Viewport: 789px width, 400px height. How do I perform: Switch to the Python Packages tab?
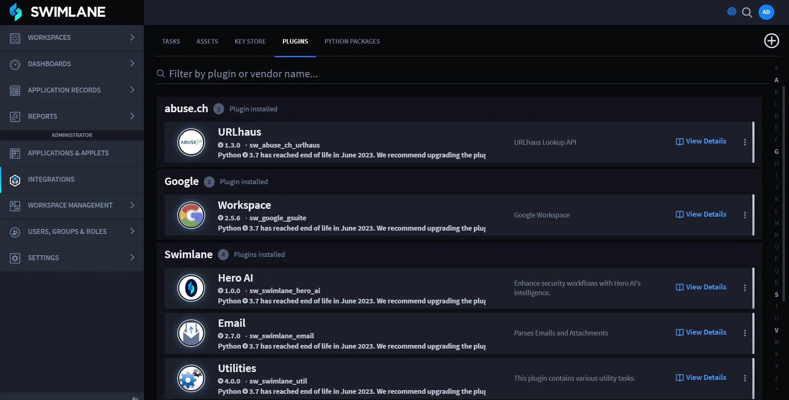point(352,42)
